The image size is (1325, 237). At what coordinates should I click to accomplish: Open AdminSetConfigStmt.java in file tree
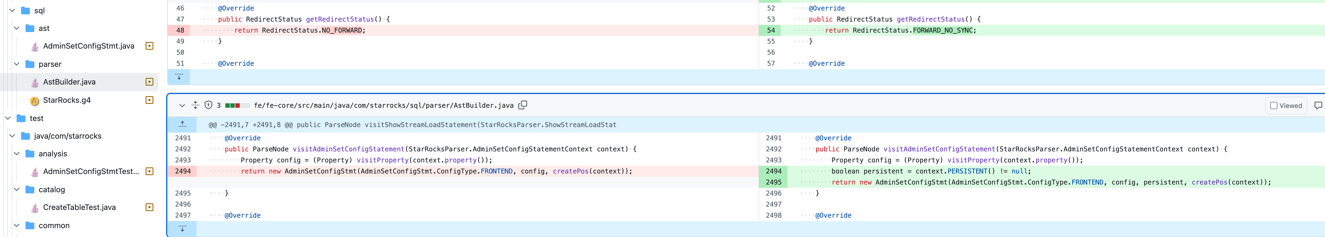click(89, 46)
